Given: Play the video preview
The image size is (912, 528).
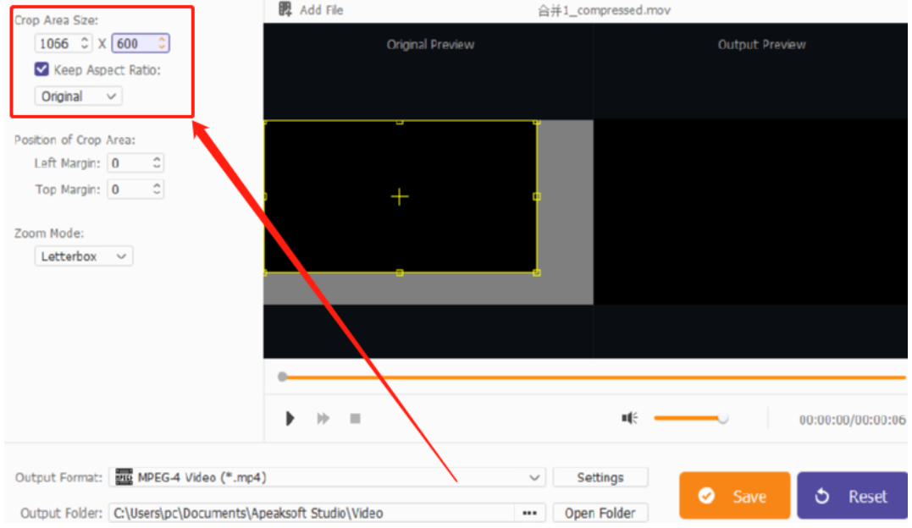Looking at the screenshot, I should tap(290, 418).
